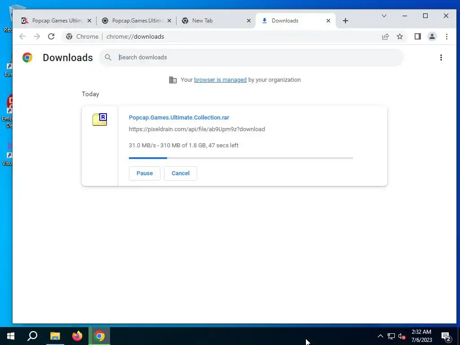Open File Explorer from taskbar
This screenshot has height=345, width=460.
click(x=55, y=336)
